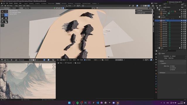This screenshot has height=105, width=187.
Task: Toggle selectability arrow for Plane.005
Action: pos(181,30)
